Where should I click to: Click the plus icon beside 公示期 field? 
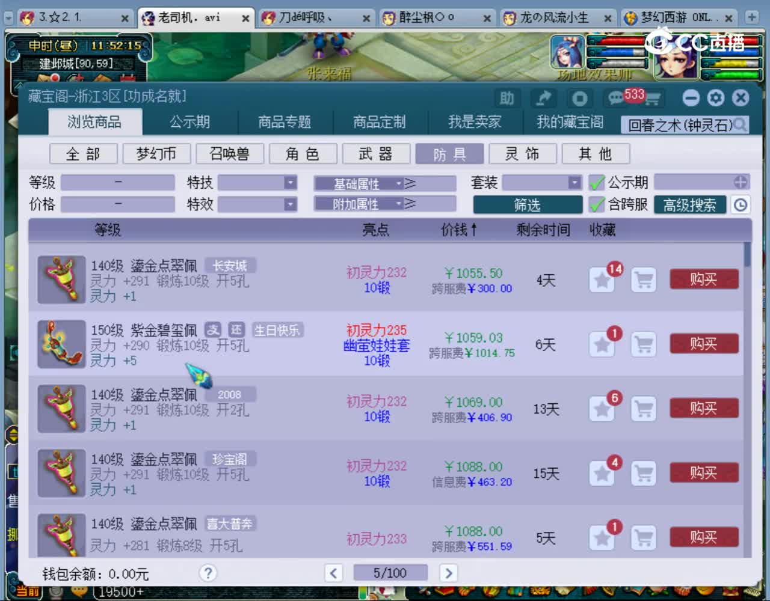point(741,182)
